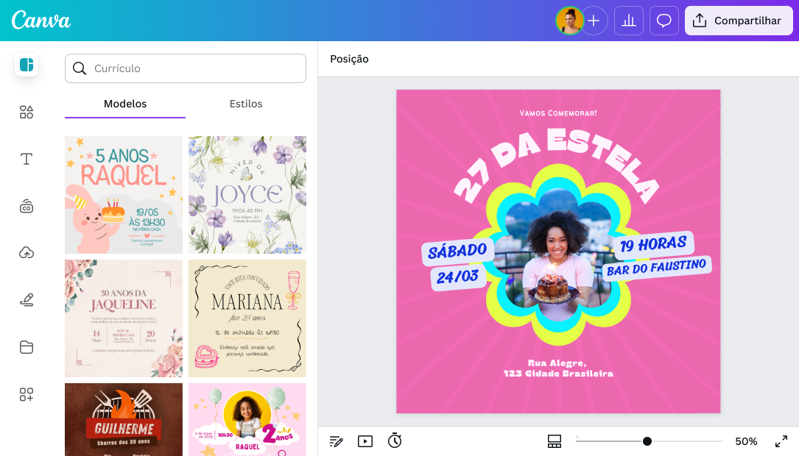Select the 'Sábado' label on canvas
799x456 pixels.
[x=457, y=251]
